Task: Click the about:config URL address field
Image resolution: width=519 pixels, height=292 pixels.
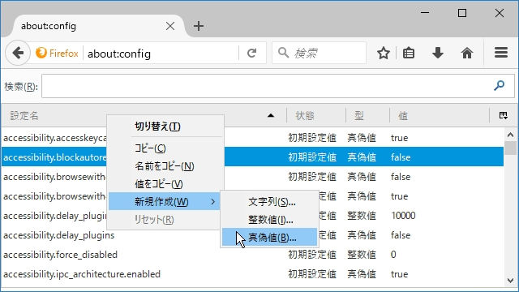Action: (x=161, y=54)
